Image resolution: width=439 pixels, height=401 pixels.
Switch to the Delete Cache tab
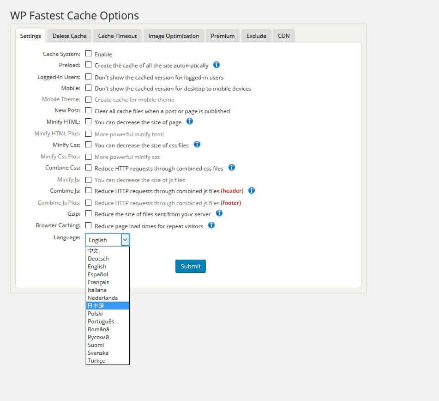(69, 36)
